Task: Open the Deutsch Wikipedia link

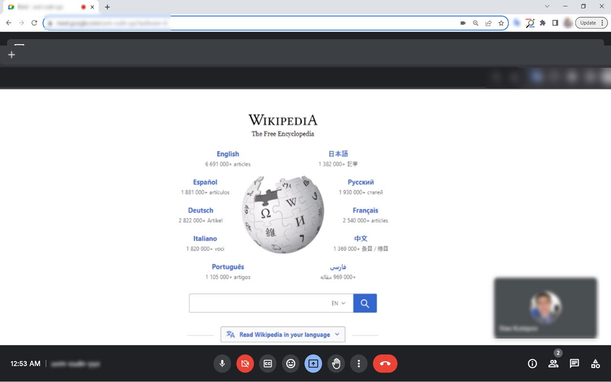Action: coord(200,210)
